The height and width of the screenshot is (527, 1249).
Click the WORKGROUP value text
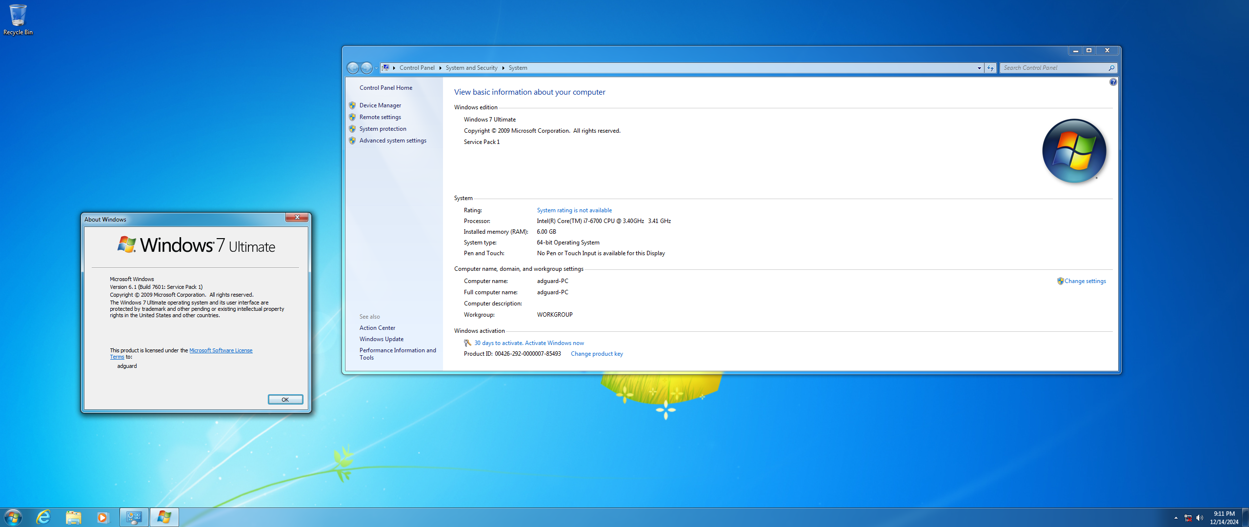tap(555, 315)
